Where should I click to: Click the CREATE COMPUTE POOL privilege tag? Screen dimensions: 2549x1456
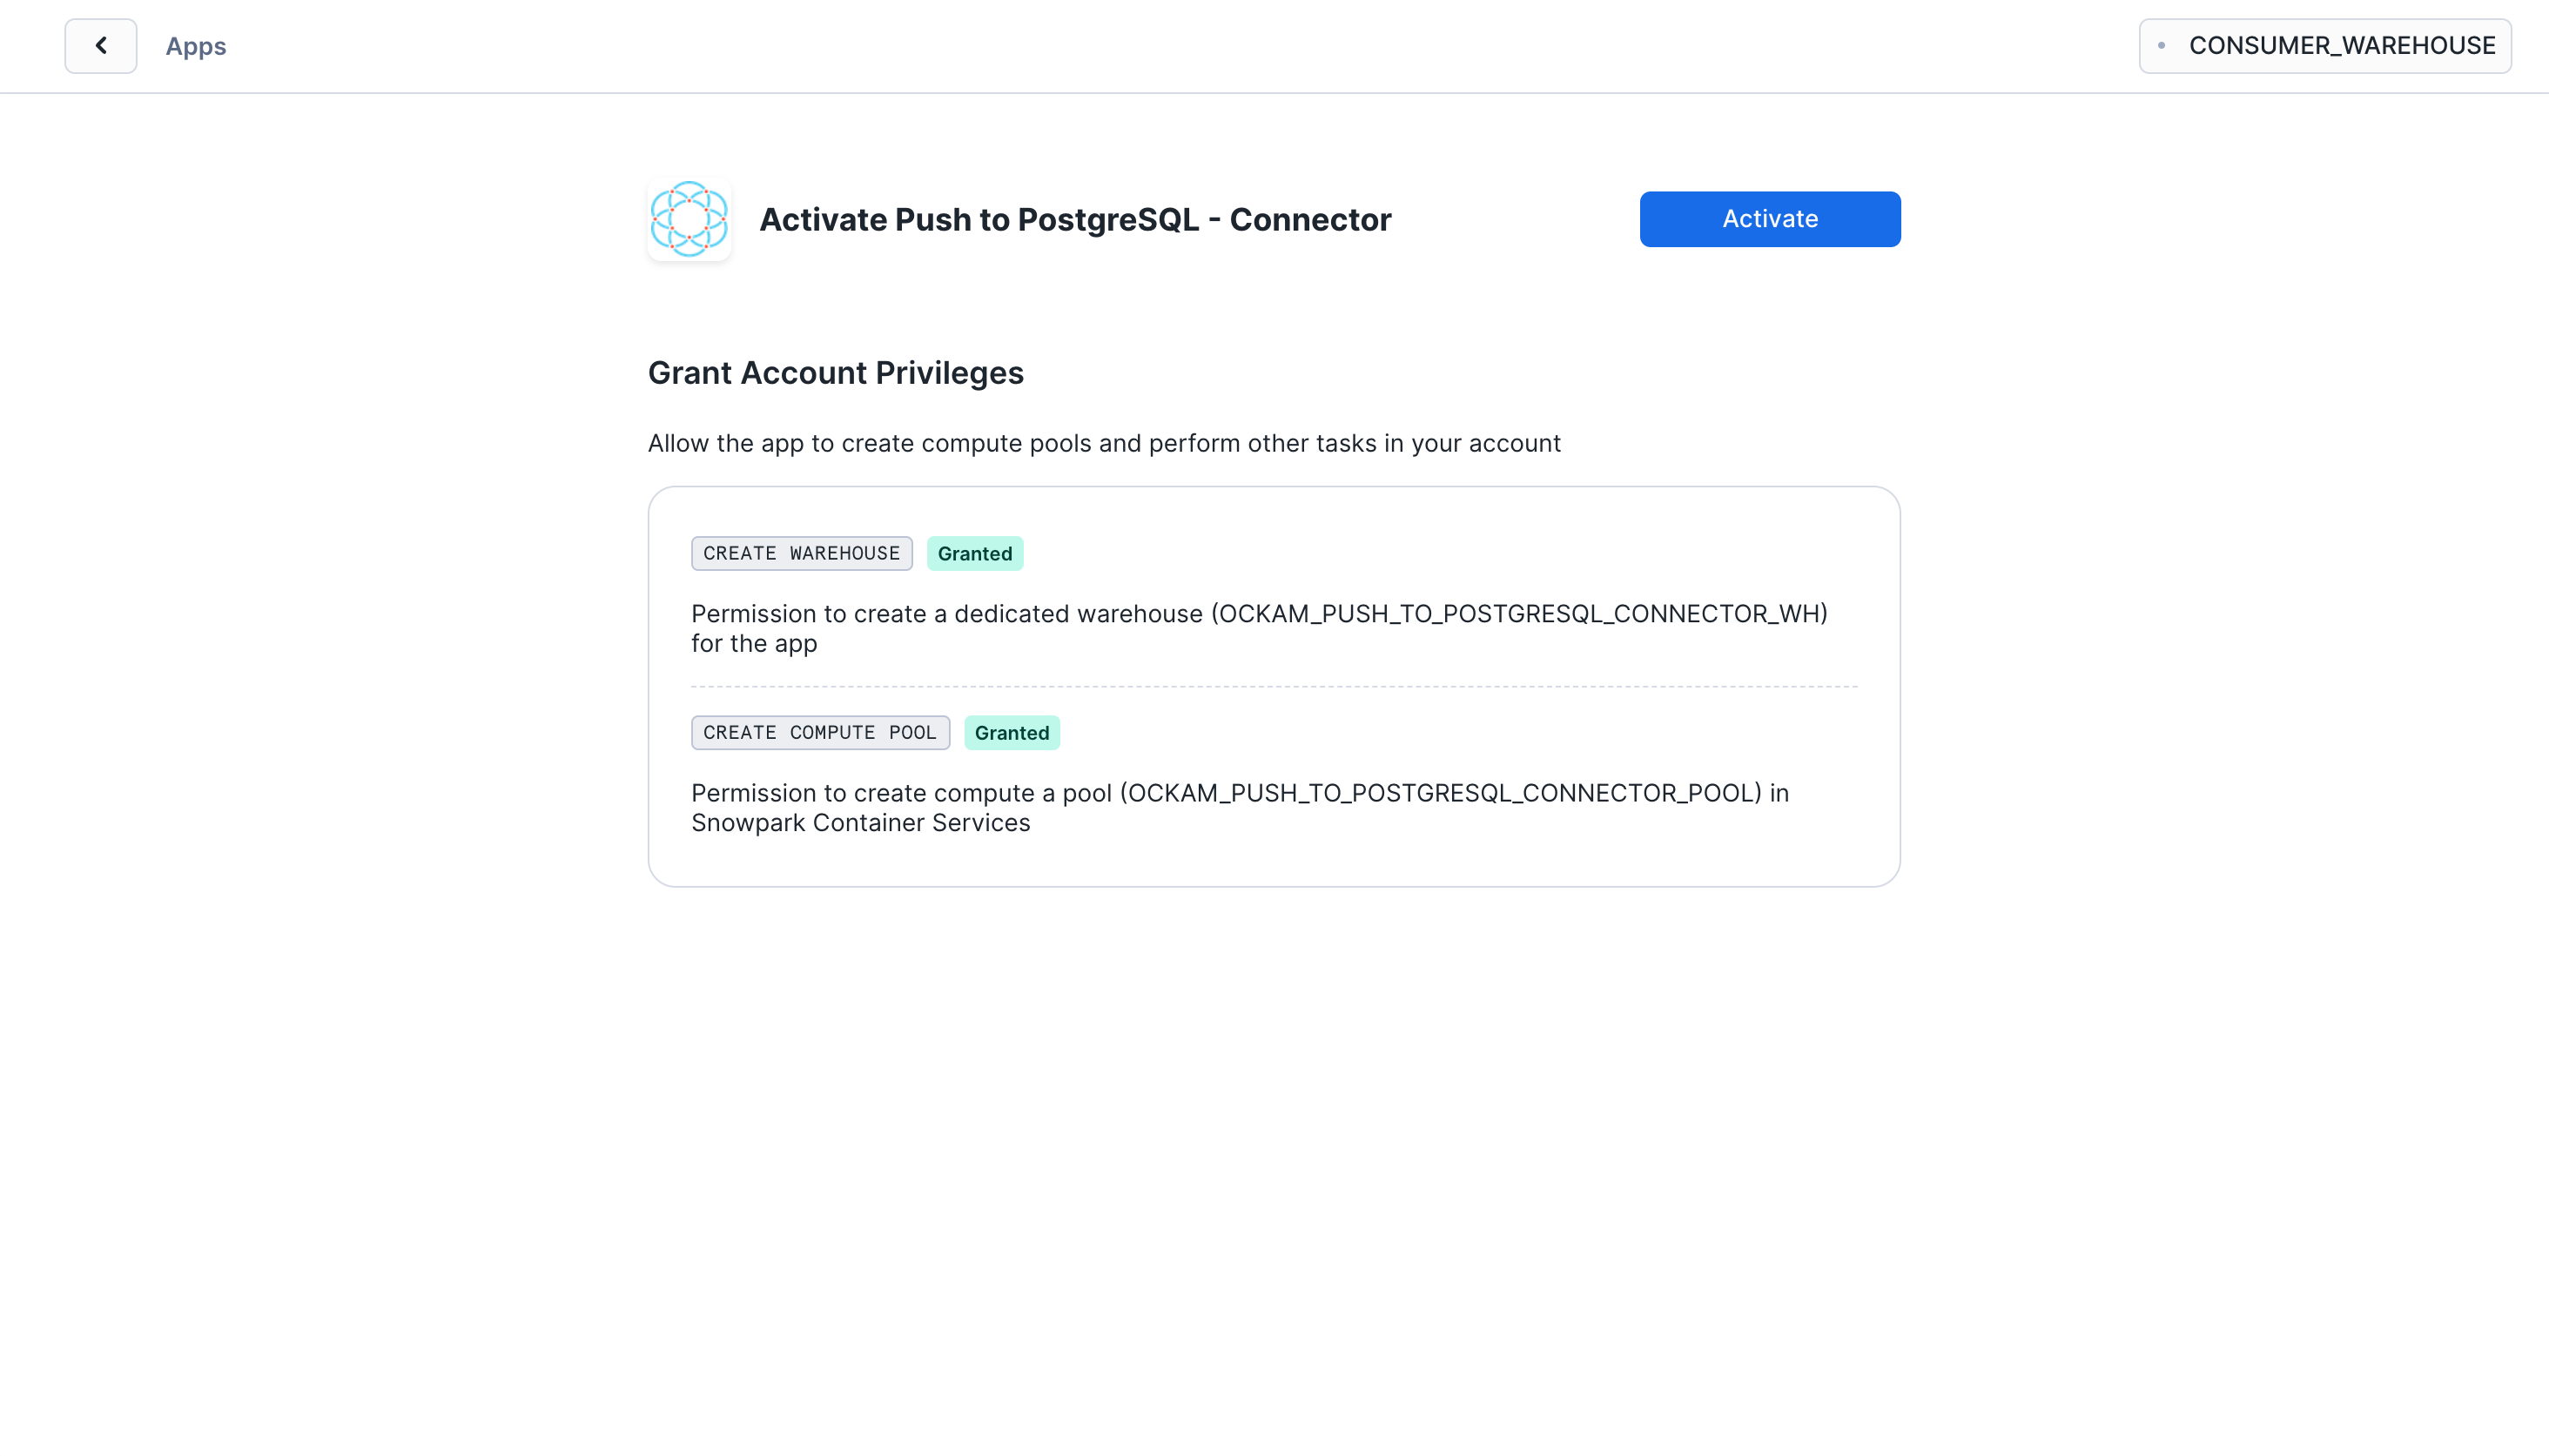click(x=820, y=733)
